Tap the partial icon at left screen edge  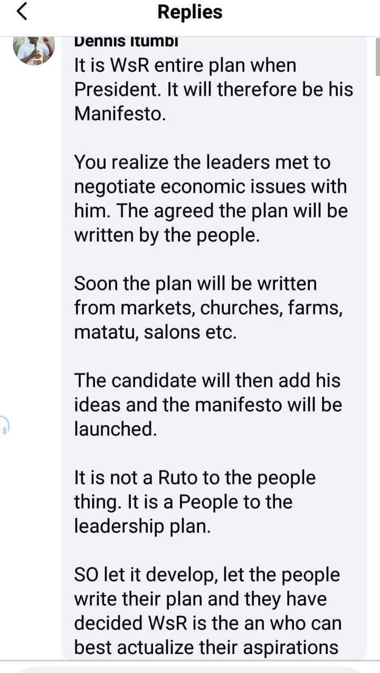pyautogui.click(x=5, y=424)
